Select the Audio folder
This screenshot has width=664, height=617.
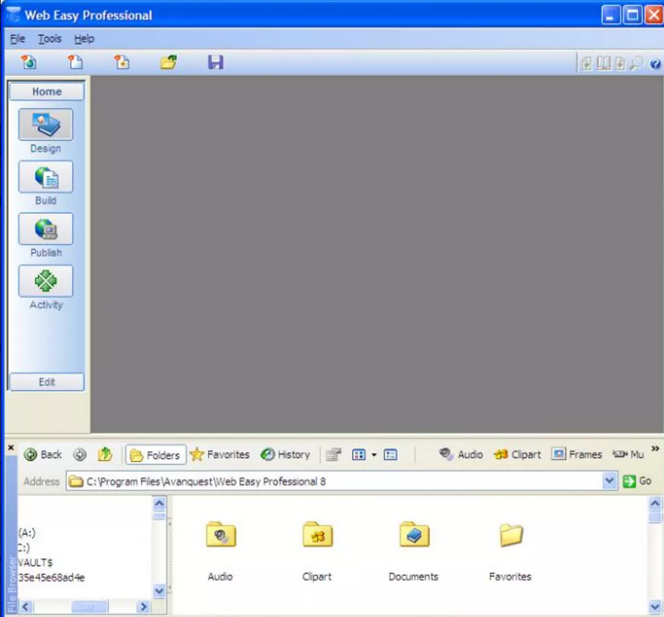[x=220, y=551]
